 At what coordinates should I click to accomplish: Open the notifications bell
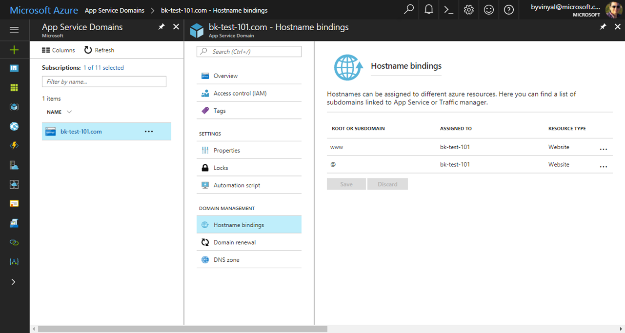click(x=429, y=10)
